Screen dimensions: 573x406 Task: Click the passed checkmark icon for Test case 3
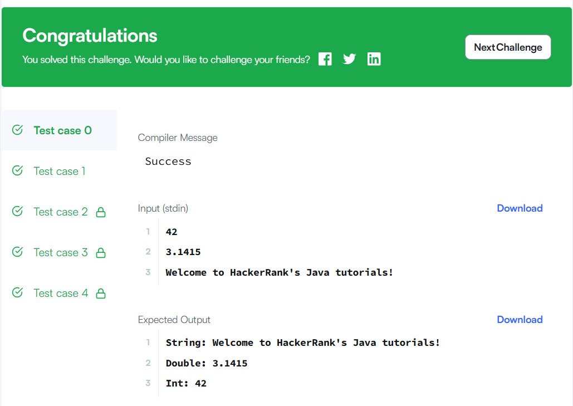[x=18, y=251]
